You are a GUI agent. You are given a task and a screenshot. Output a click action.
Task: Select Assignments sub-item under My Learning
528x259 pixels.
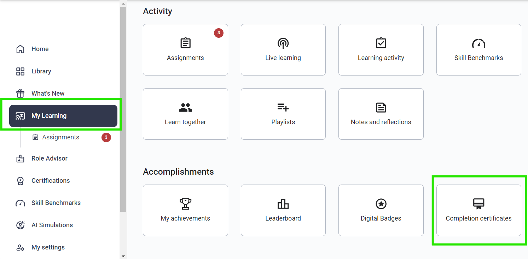[x=60, y=137]
